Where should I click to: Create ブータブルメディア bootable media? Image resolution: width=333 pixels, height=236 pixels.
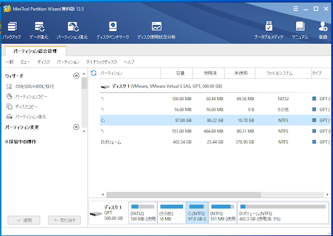click(269, 31)
